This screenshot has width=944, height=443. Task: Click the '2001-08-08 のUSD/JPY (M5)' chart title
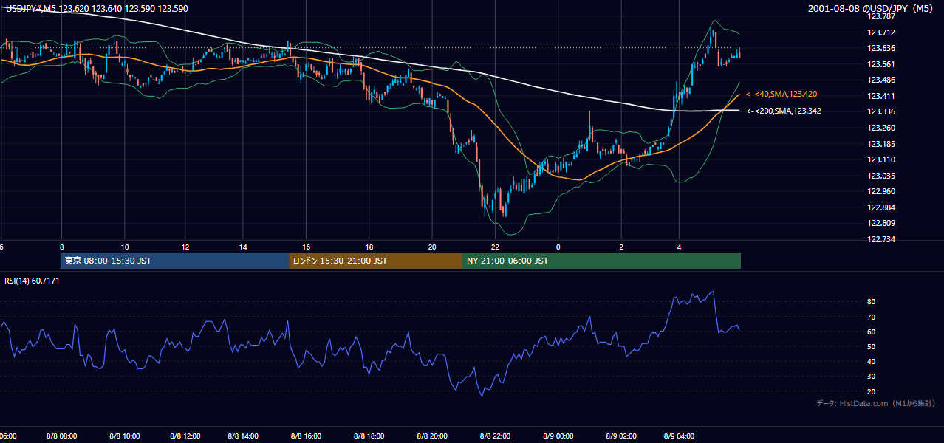[x=872, y=8]
